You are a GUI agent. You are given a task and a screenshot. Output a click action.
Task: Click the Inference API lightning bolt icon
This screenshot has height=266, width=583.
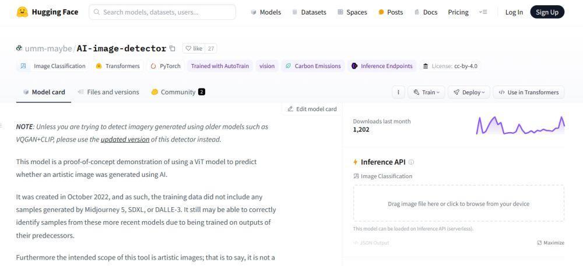[356, 162]
